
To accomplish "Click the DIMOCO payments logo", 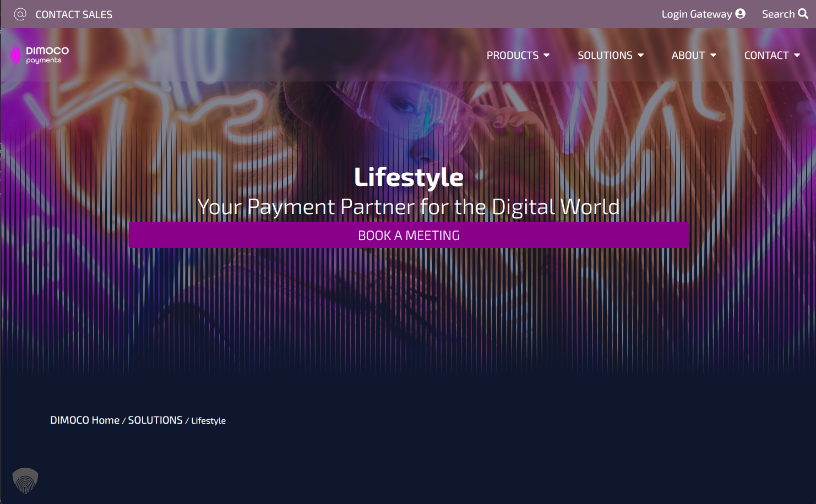I will [40, 55].
